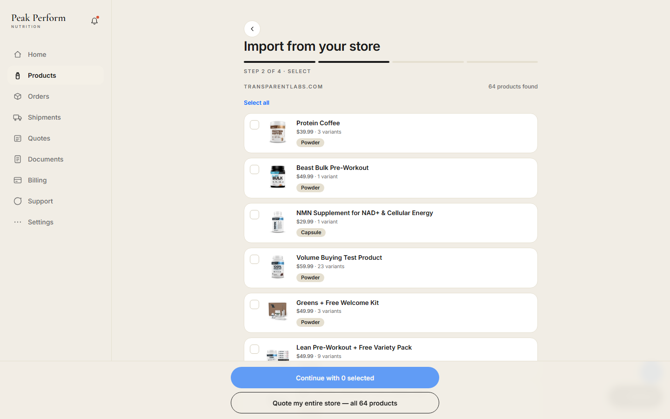Click the Billing card icon

(x=18, y=180)
